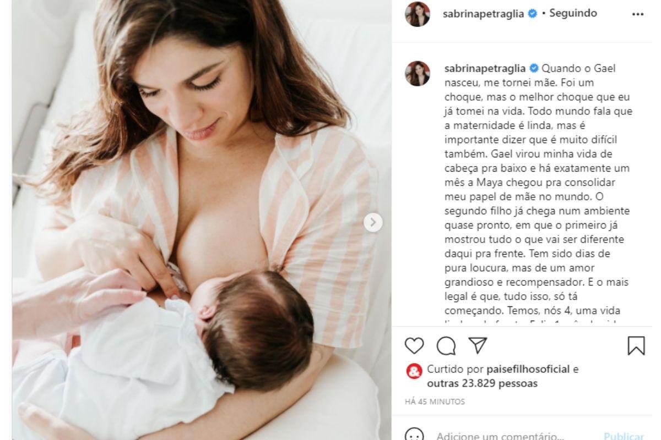This screenshot has width=661, height=440.
Task: Click the Publicar button
Action: pyautogui.click(x=624, y=436)
